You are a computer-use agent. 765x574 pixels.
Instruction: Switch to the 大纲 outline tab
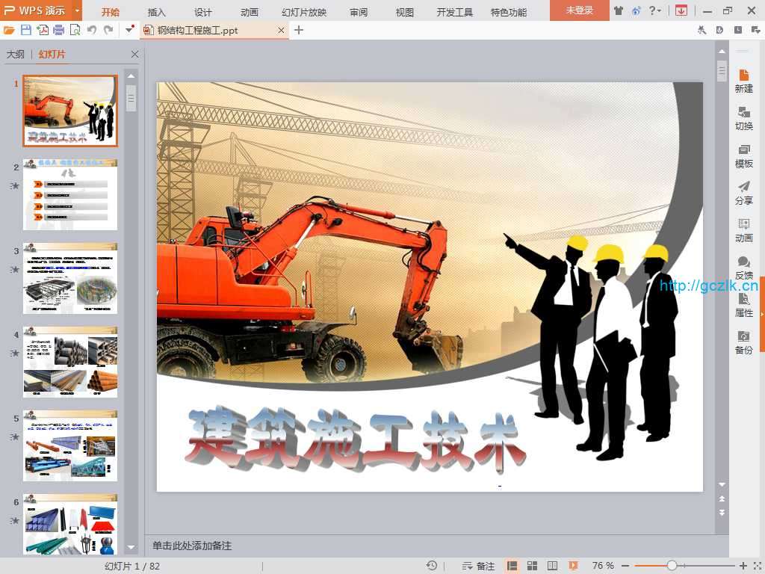pos(16,55)
